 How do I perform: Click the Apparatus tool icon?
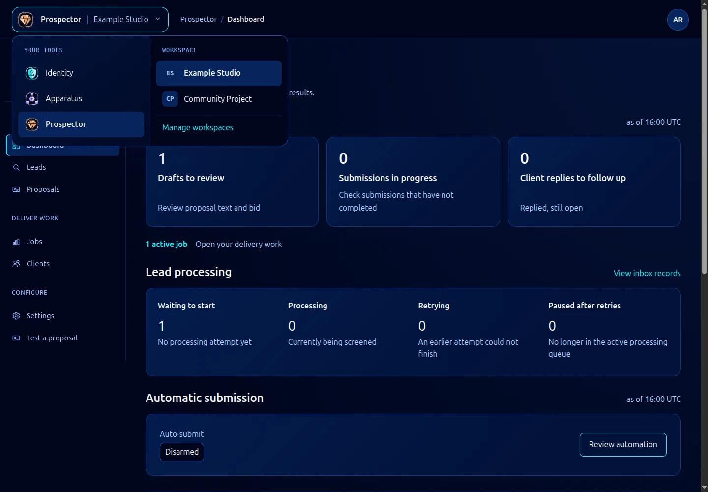point(32,99)
